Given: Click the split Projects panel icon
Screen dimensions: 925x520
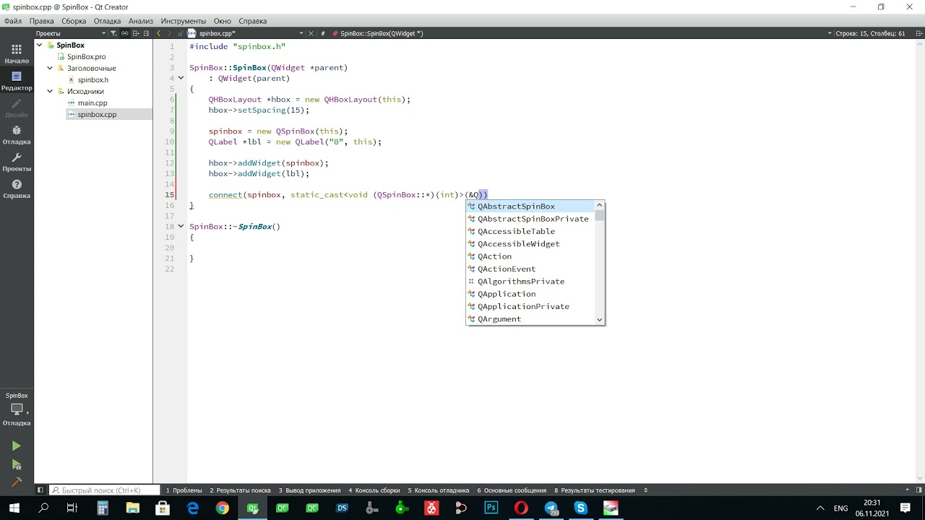Looking at the screenshot, I should point(137,33).
